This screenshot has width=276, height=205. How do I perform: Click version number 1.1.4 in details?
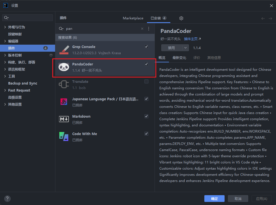point(197,48)
